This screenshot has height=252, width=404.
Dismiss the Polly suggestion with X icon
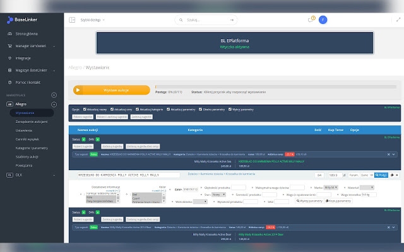pos(389,154)
